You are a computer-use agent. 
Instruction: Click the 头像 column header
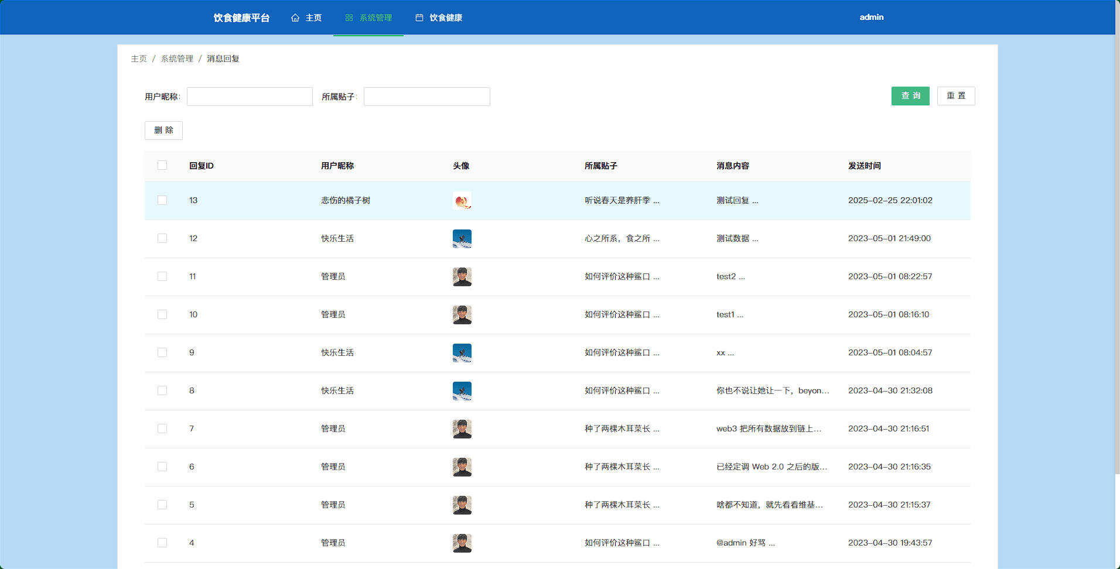click(x=461, y=166)
